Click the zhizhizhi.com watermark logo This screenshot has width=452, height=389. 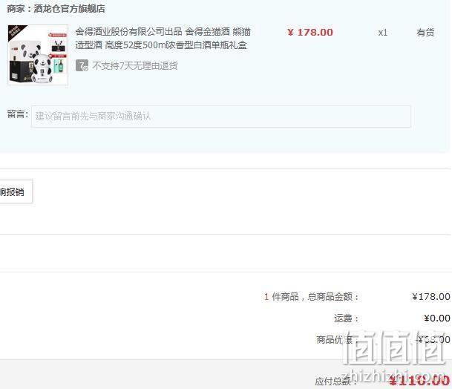coord(395,358)
